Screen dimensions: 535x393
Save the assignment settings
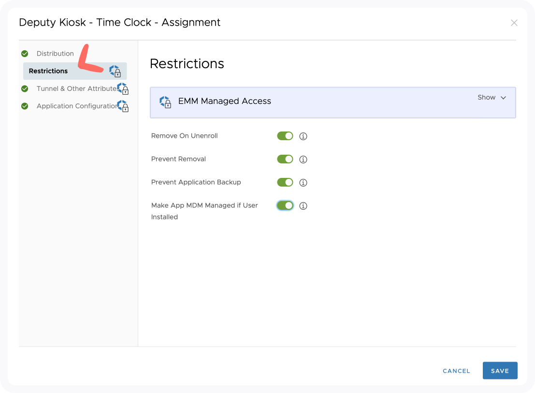500,370
